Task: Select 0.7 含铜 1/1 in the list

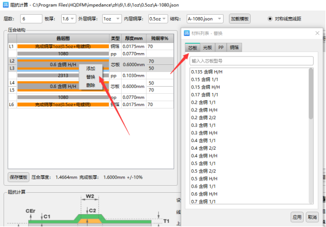Action: point(249,202)
